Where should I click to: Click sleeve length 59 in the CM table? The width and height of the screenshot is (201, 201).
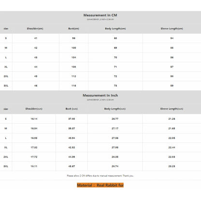(172, 86)
